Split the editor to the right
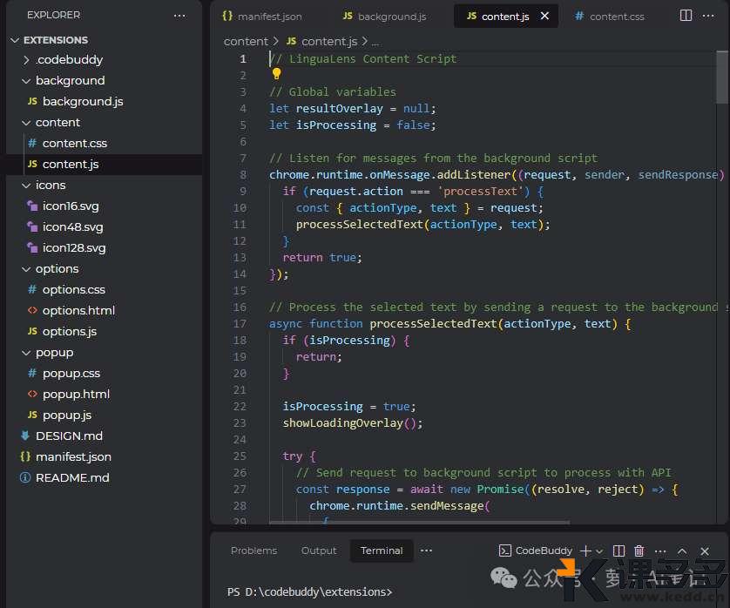This screenshot has height=608, width=730. (x=686, y=16)
